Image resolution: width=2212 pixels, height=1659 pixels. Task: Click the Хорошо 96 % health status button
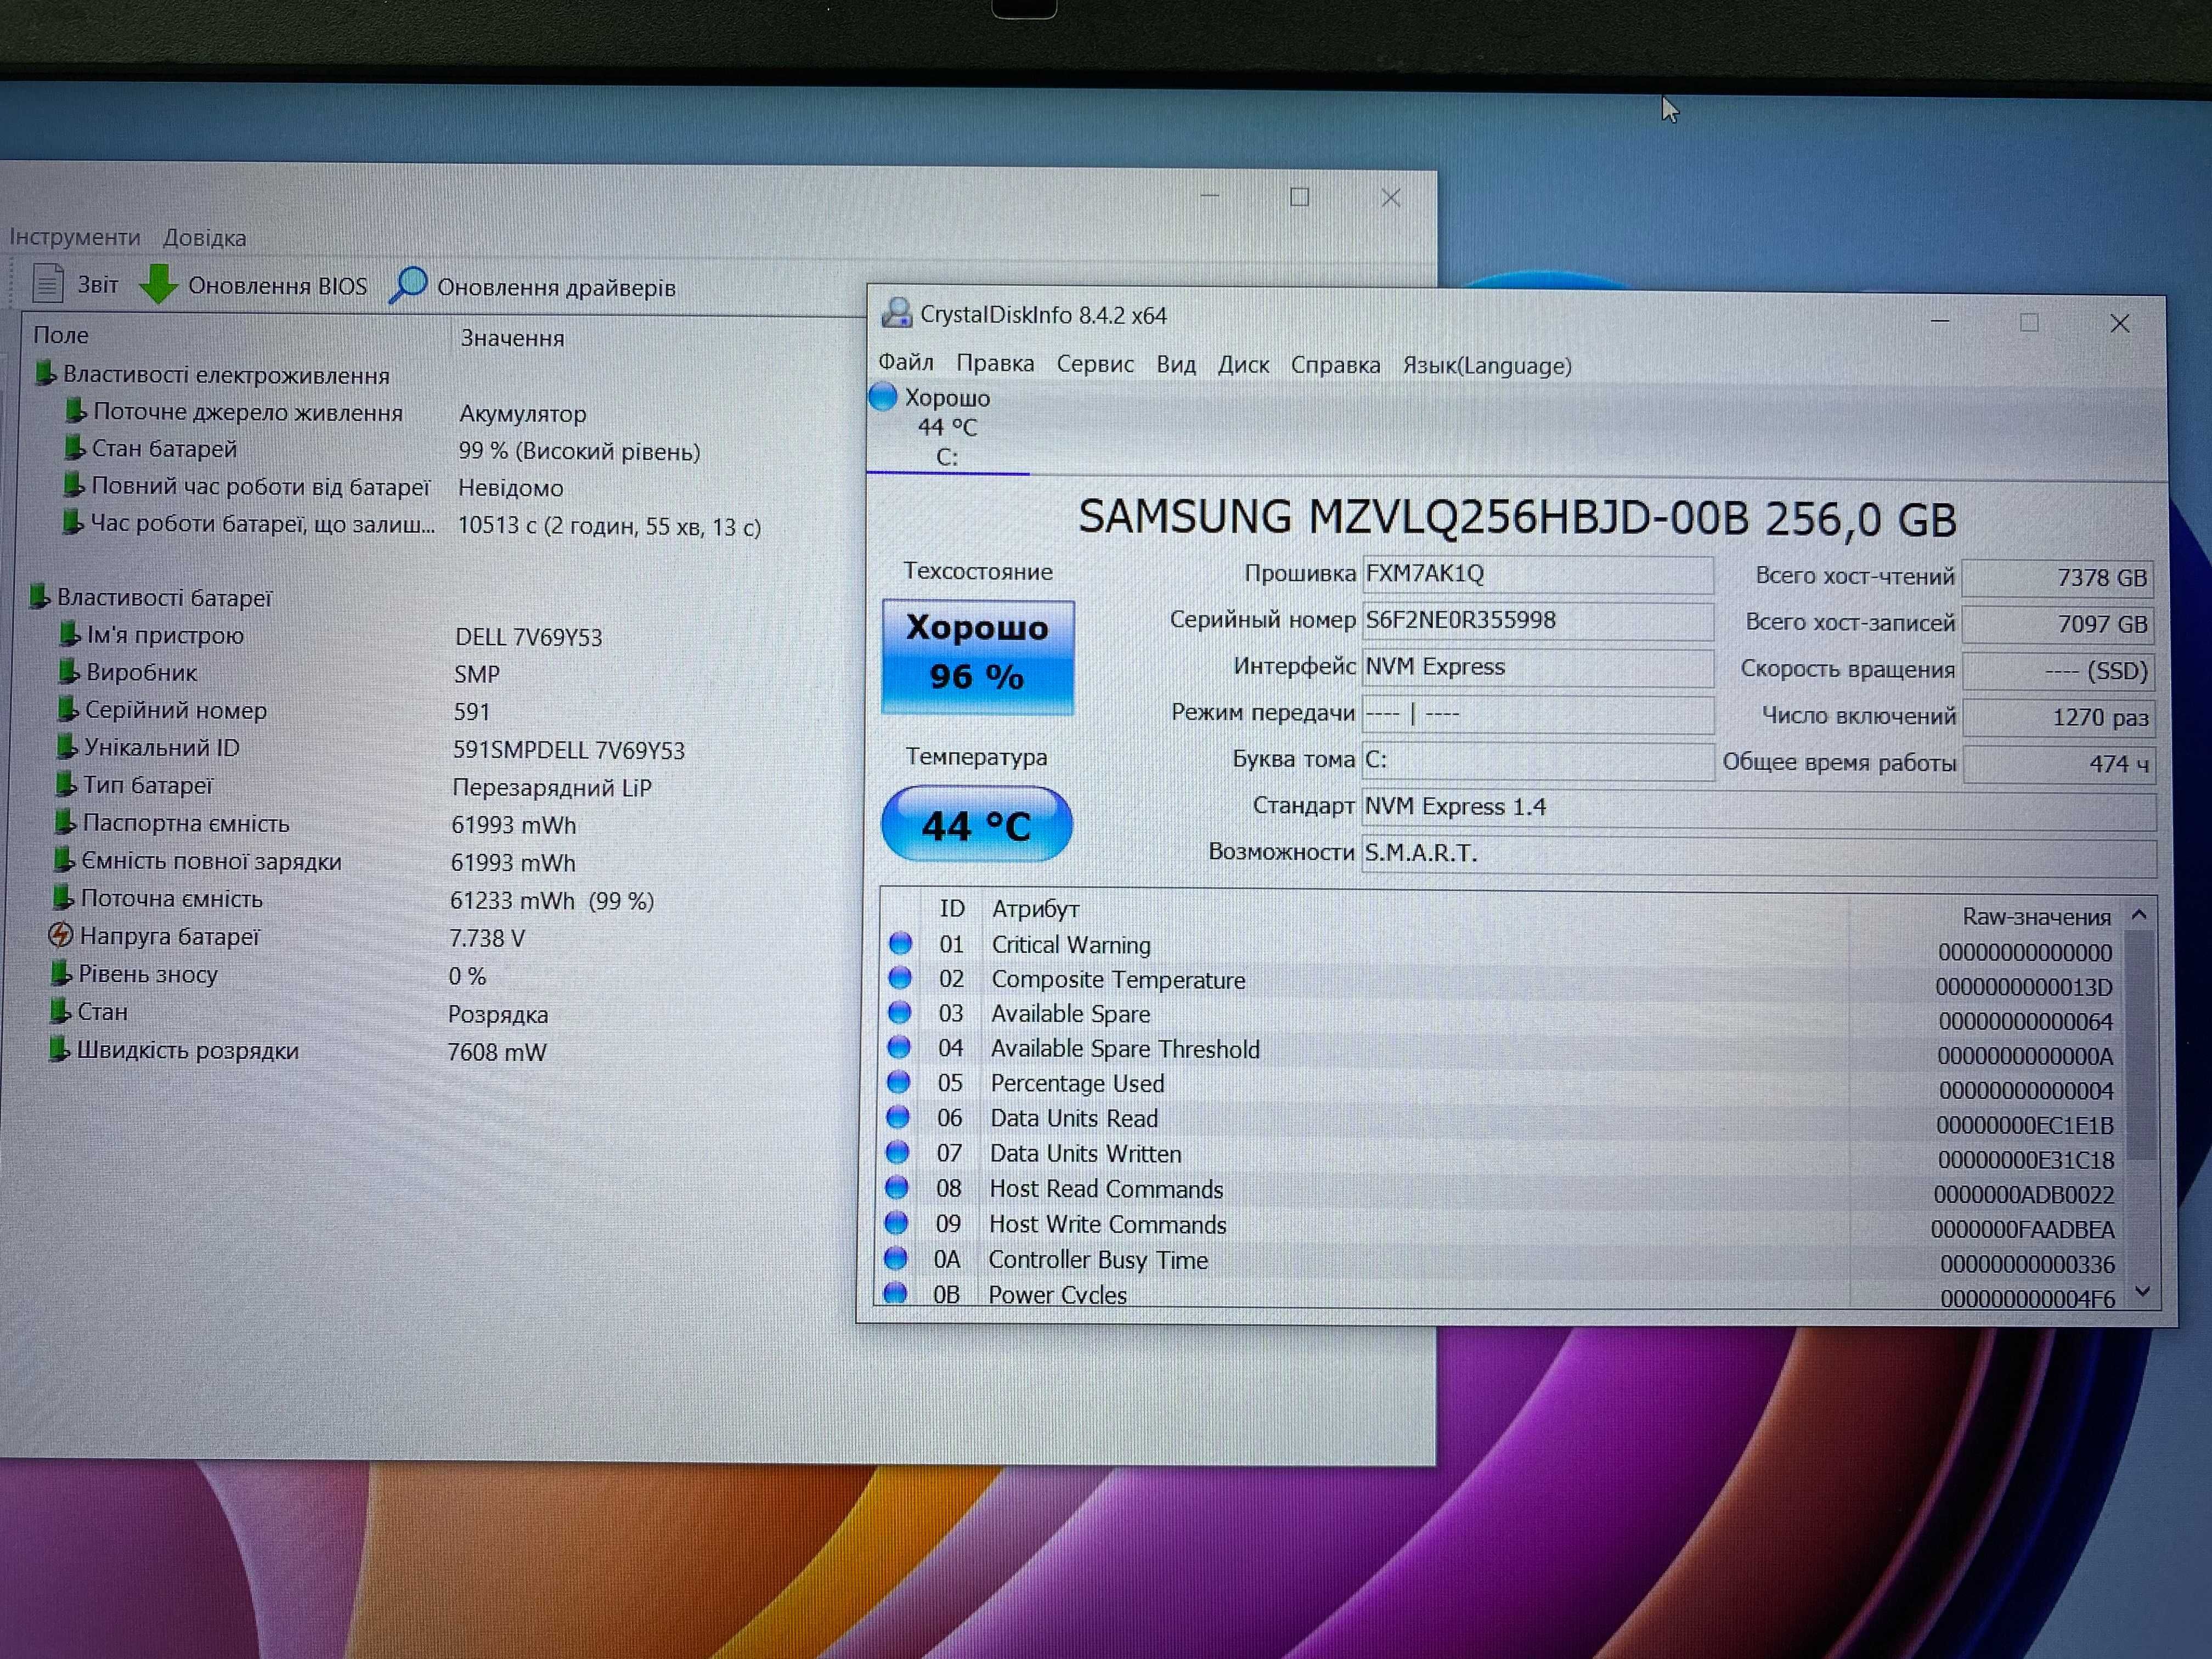[978, 657]
